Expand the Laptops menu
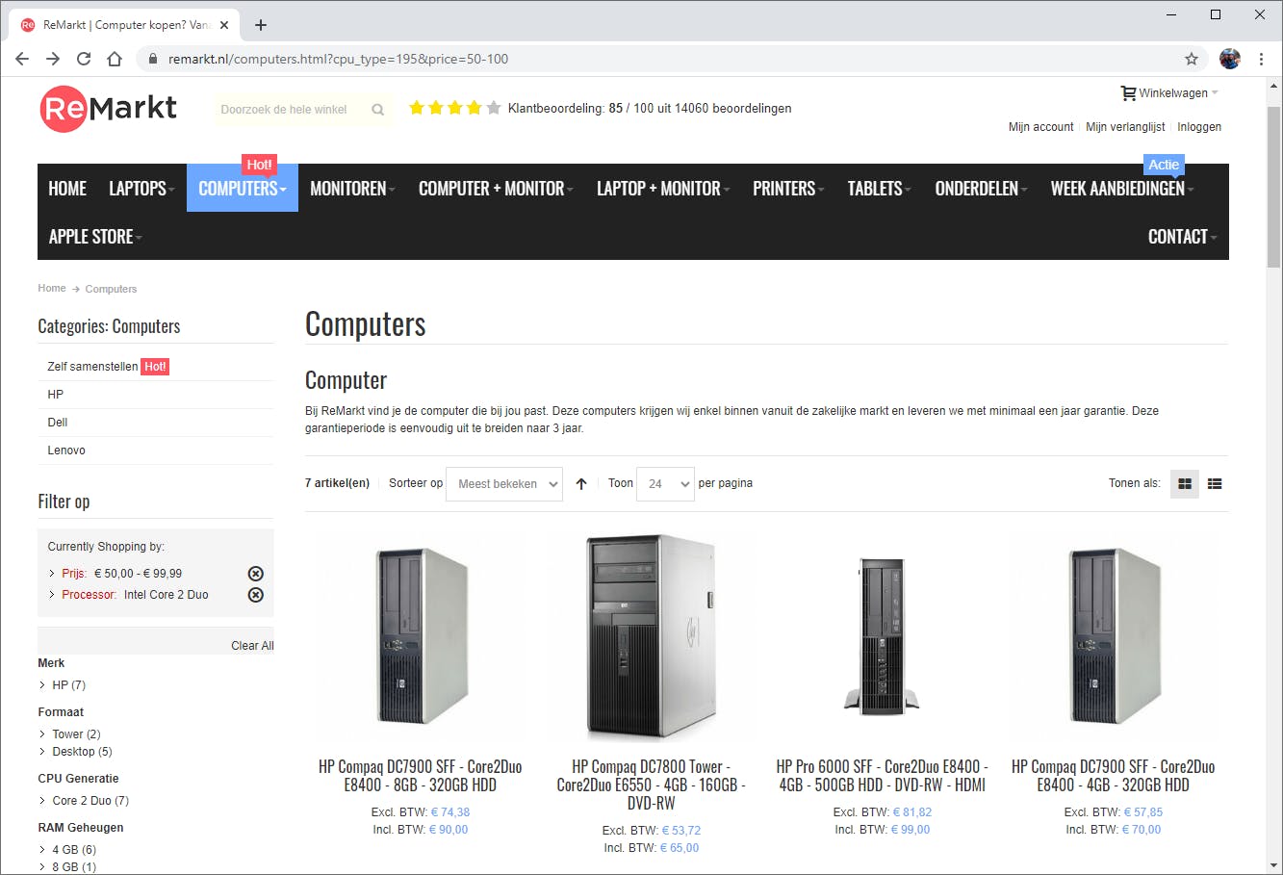Screen dimensions: 1283x875 [141, 189]
